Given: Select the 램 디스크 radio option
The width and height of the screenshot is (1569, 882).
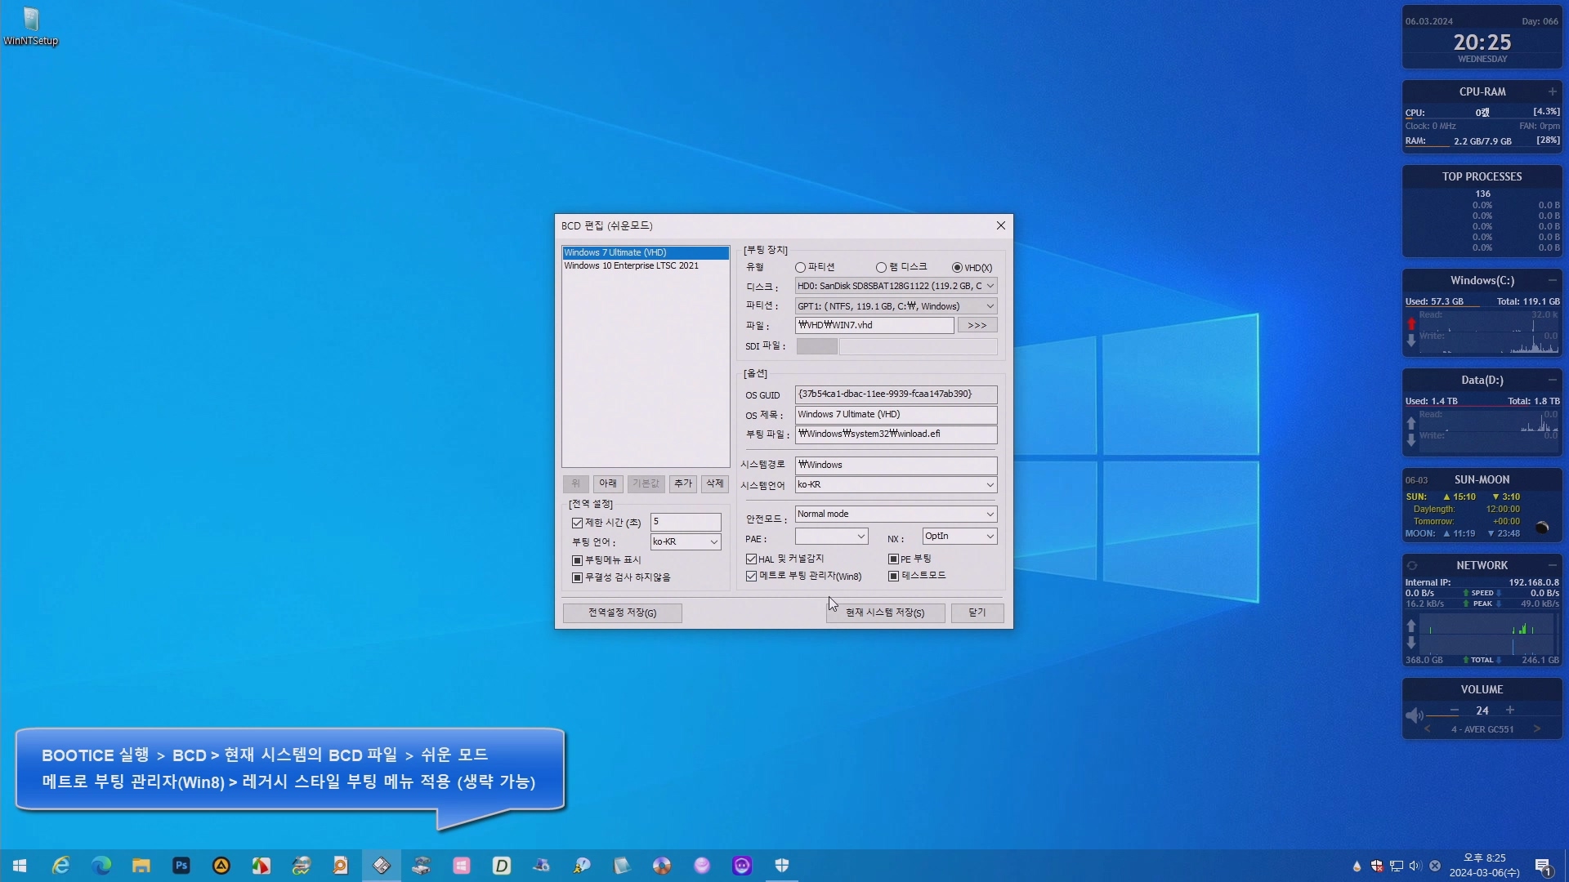Looking at the screenshot, I should (x=881, y=267).
